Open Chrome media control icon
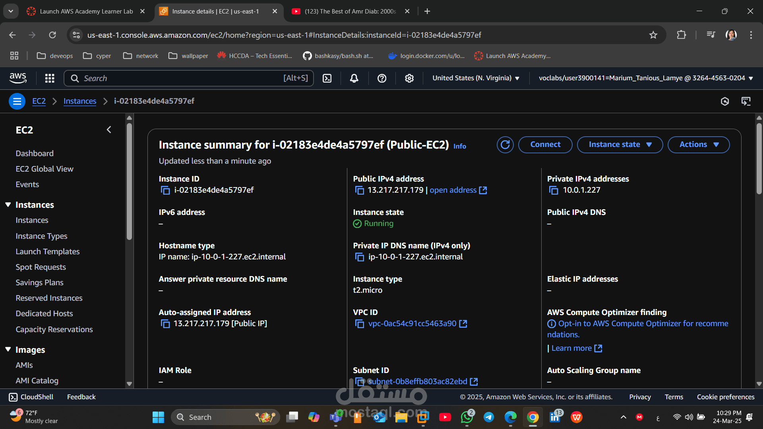 point(711,35)
